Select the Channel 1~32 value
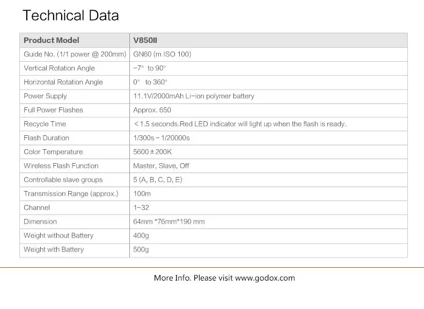The width and height of the screenshot is (424, 309). (141, 208)
